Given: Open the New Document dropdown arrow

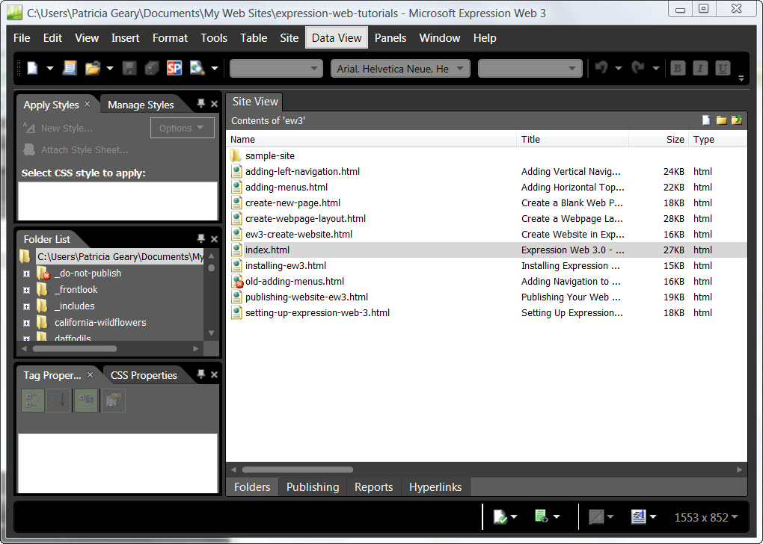Looking at the screenshot, I should click(x=49, y=69).
